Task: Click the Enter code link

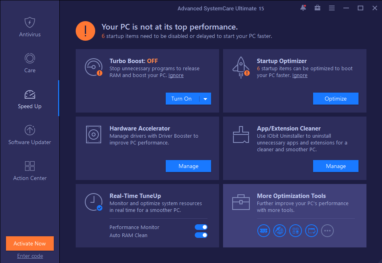Action: click(x=30, y=256)
